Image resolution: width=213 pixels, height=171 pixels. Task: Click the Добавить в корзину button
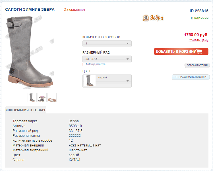181,52
